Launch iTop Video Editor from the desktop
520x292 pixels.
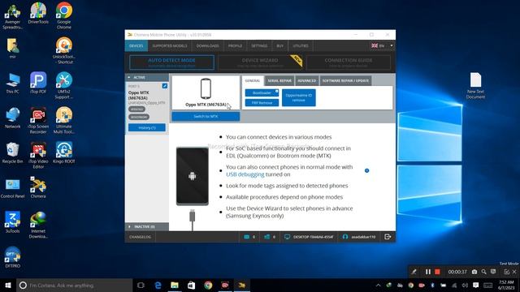click(x=38, y=156)
